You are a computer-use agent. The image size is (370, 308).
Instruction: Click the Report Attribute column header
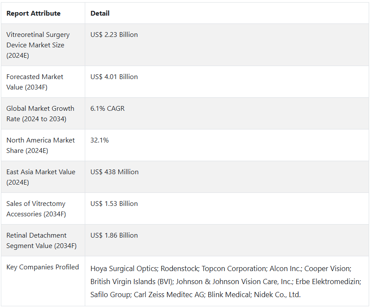coord(33,13)
